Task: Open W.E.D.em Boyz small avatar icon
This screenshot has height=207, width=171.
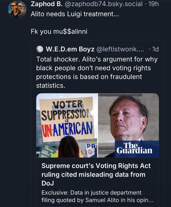Action: (x=40, y=49)
